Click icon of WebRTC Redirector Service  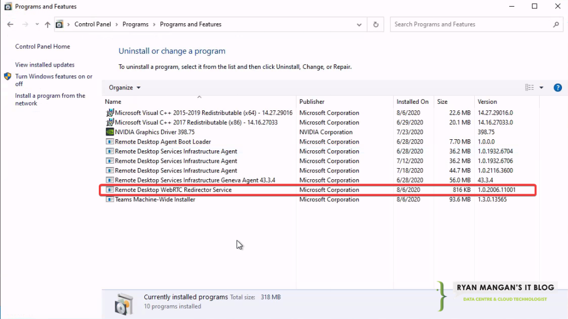click(x=110, y=190)
